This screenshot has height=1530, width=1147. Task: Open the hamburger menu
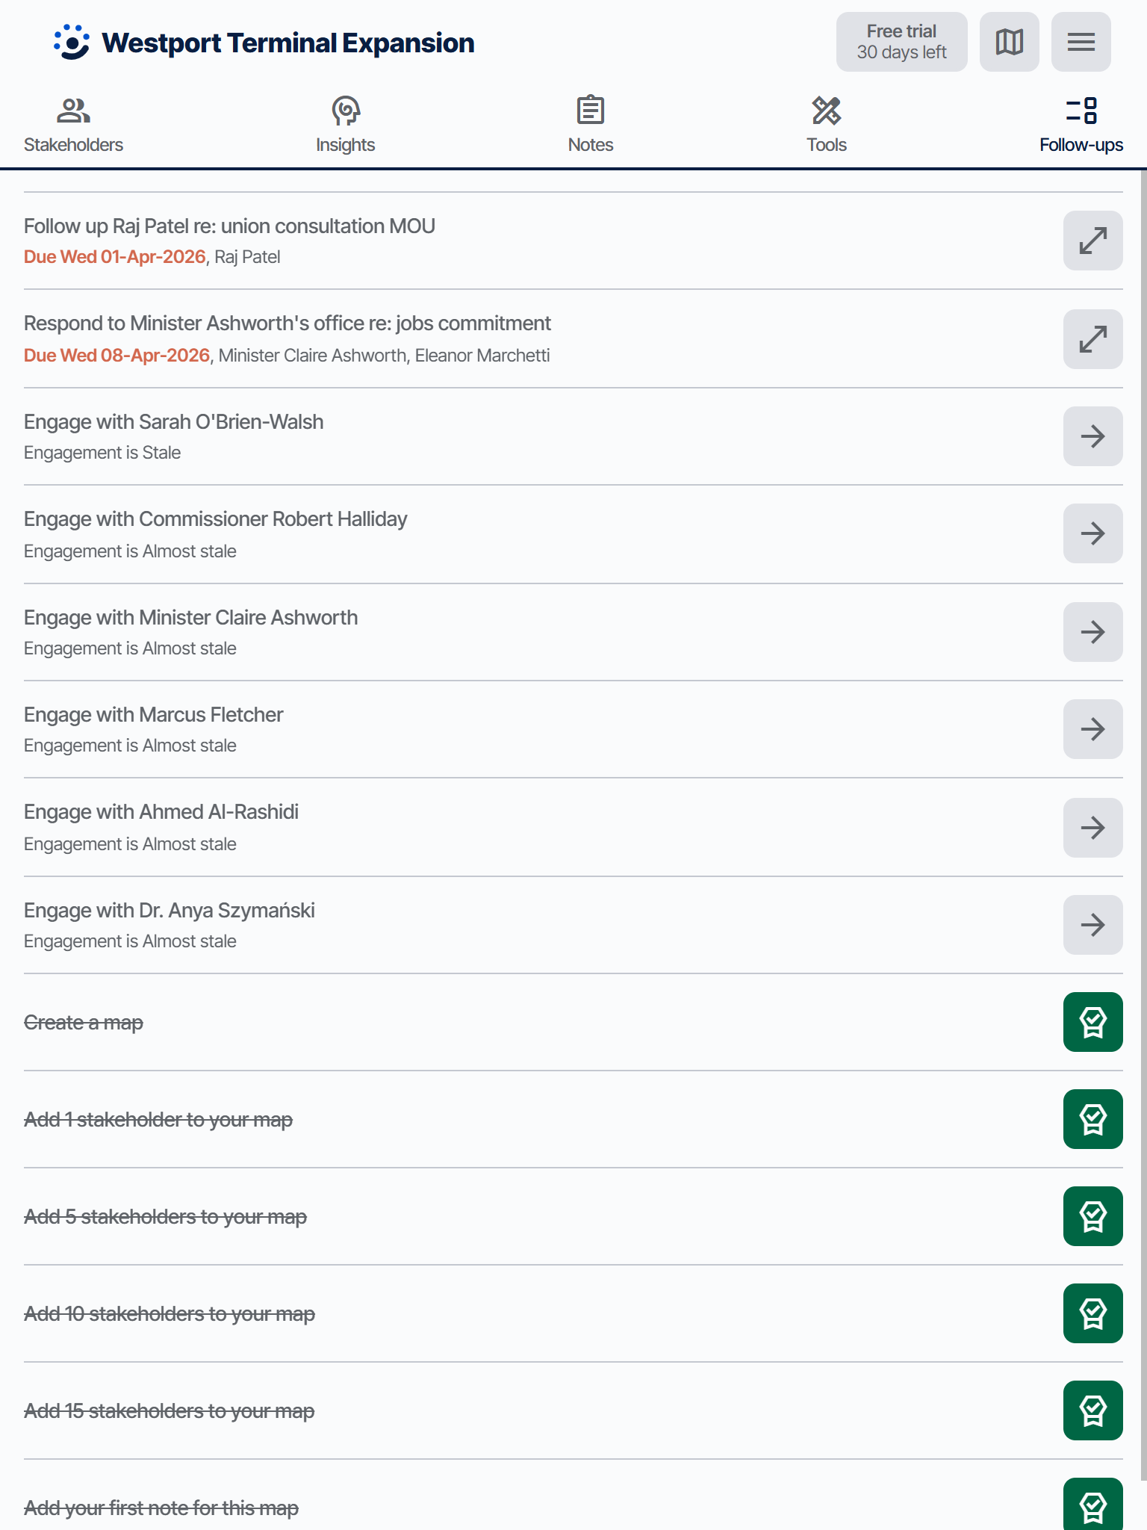pyautogui.click(x=1081, y=42)
